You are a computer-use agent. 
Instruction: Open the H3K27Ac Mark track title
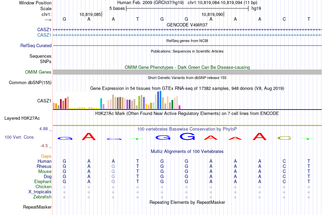187,114
